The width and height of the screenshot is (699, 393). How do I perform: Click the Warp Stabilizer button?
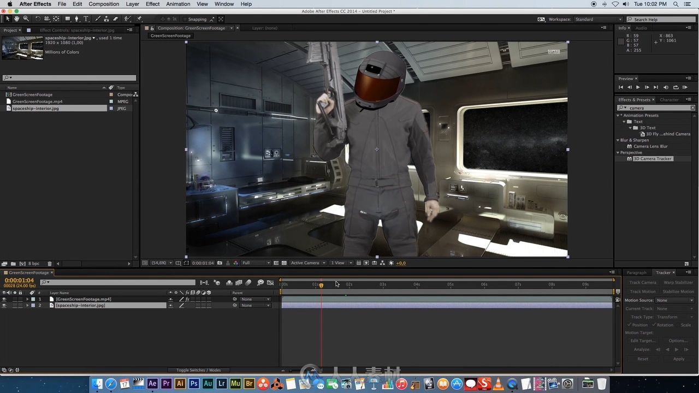point(678,282)
